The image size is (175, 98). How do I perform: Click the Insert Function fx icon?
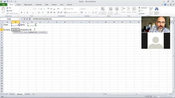pyautogui.click(x=30, y=19)
